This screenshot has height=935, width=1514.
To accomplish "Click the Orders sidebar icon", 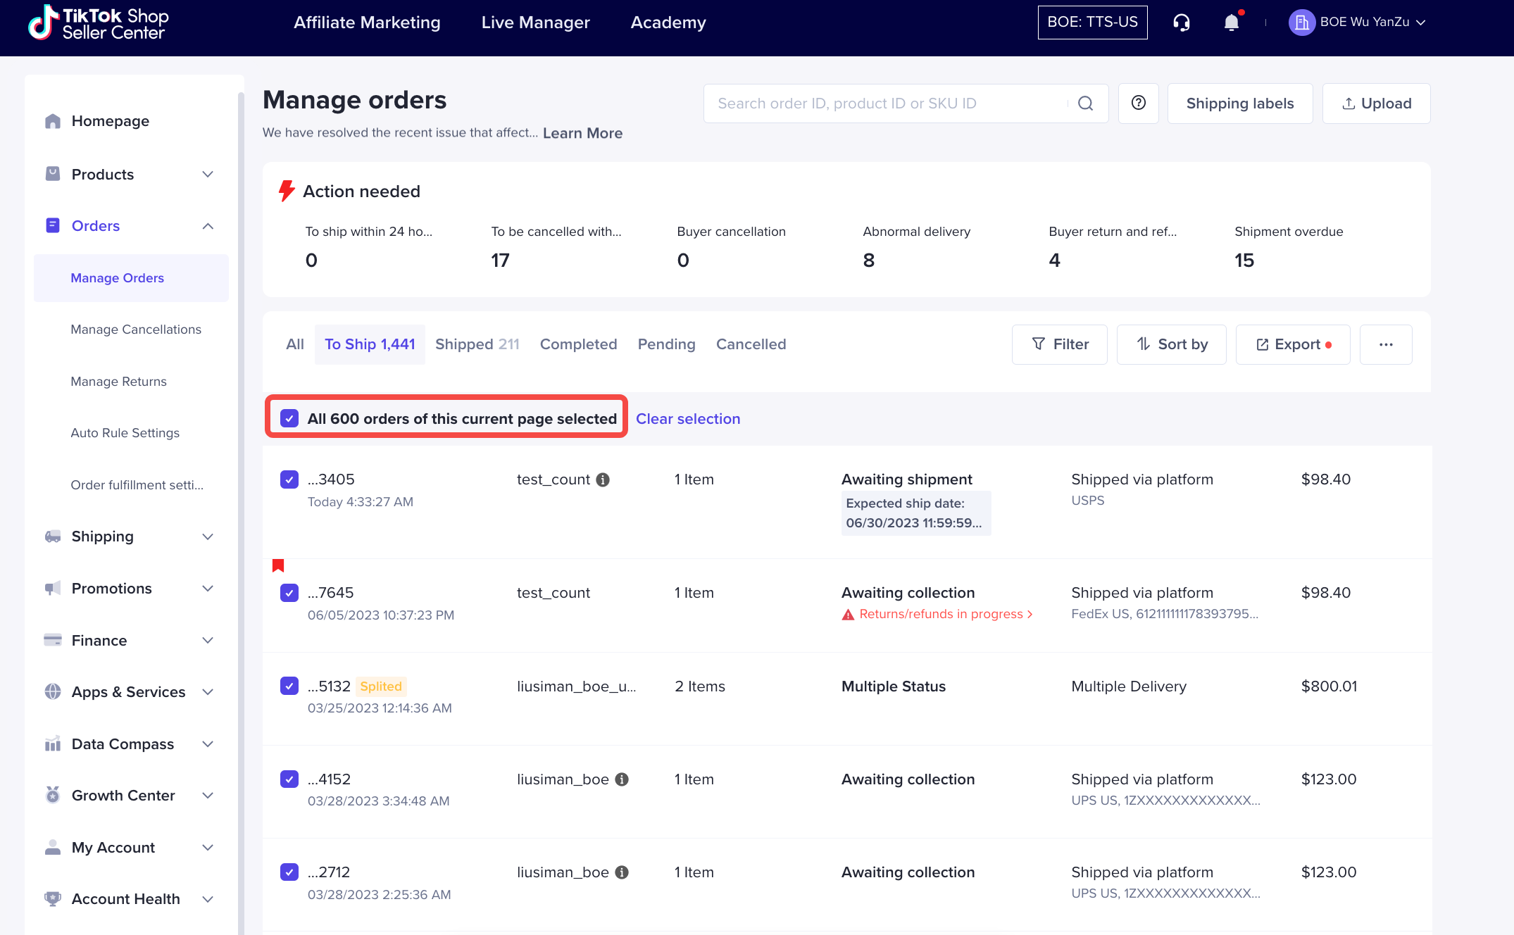I will pyautogui.click(x=53, y=225).
